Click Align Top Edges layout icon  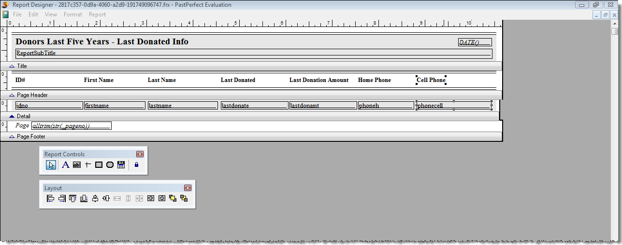click(x=72, y=198)
